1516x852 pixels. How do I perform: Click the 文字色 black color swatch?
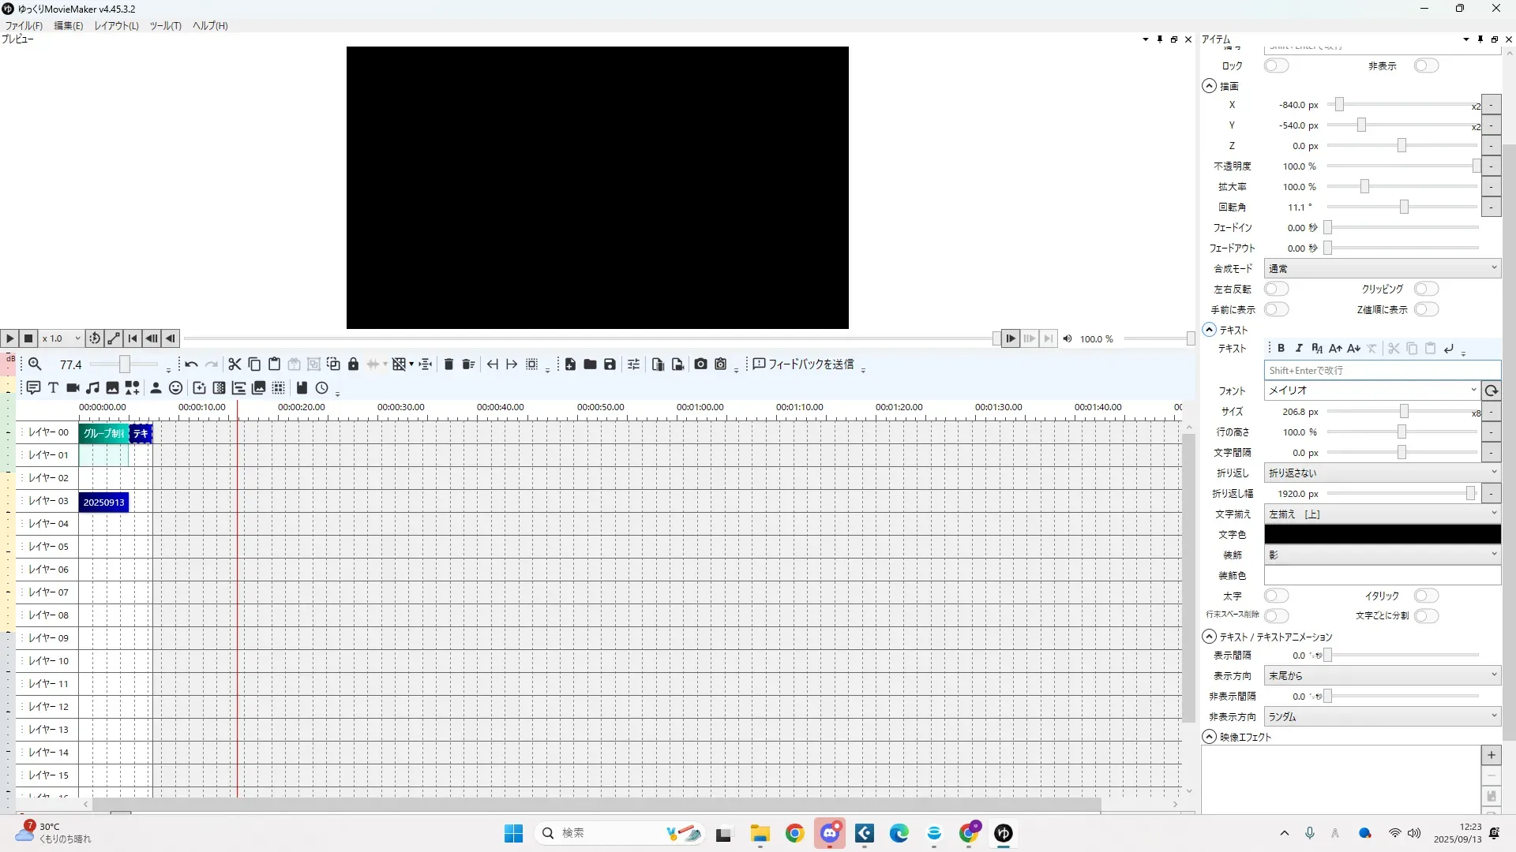pos(1382,535)
